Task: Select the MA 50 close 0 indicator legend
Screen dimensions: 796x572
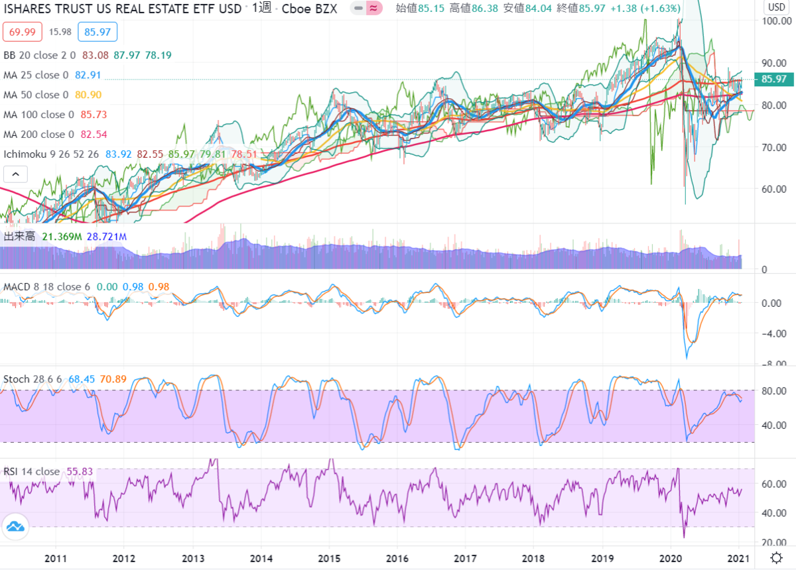Action: [36, 95]
